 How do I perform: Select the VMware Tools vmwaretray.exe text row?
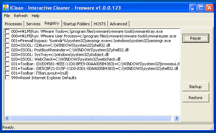(x=87, y=31)
